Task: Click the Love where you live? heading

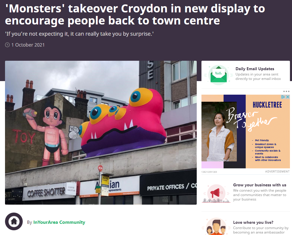Action: tap(253, 222)
